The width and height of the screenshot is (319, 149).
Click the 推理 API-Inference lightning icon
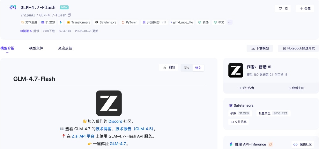[x=231, y=144]
